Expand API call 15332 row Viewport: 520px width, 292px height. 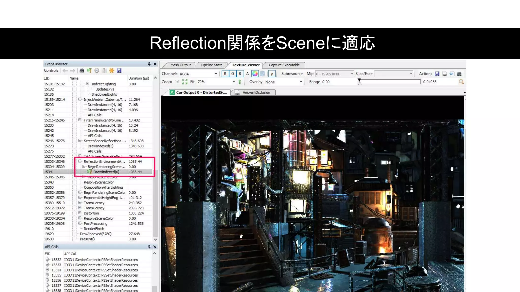coord(47,259)
